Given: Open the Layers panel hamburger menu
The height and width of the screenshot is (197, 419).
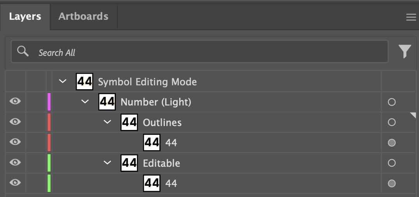Looking at the screenshot, I should pos(411,17).
